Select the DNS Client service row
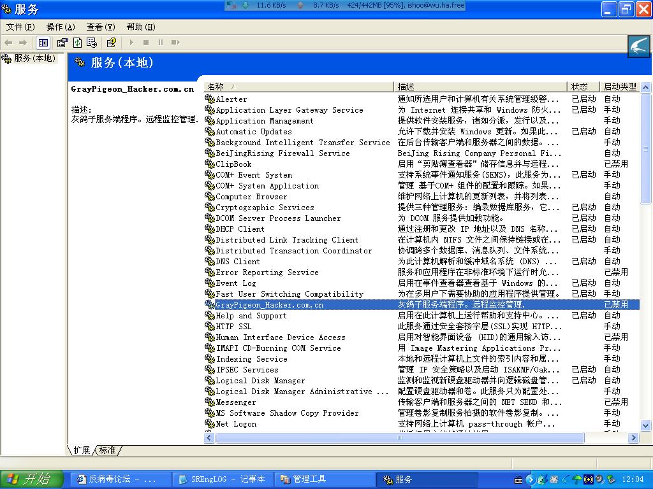Image resolution: width=653 pixels, height=489 pixels. 422,261
